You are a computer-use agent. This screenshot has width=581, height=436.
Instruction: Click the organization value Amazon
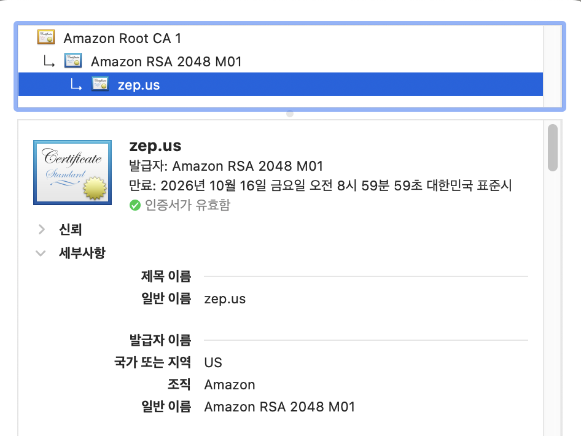click(x=230, y=385)
